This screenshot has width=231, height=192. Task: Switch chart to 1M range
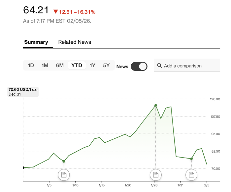(45, 65)
